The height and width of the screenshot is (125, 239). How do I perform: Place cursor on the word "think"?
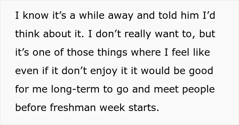27,34
